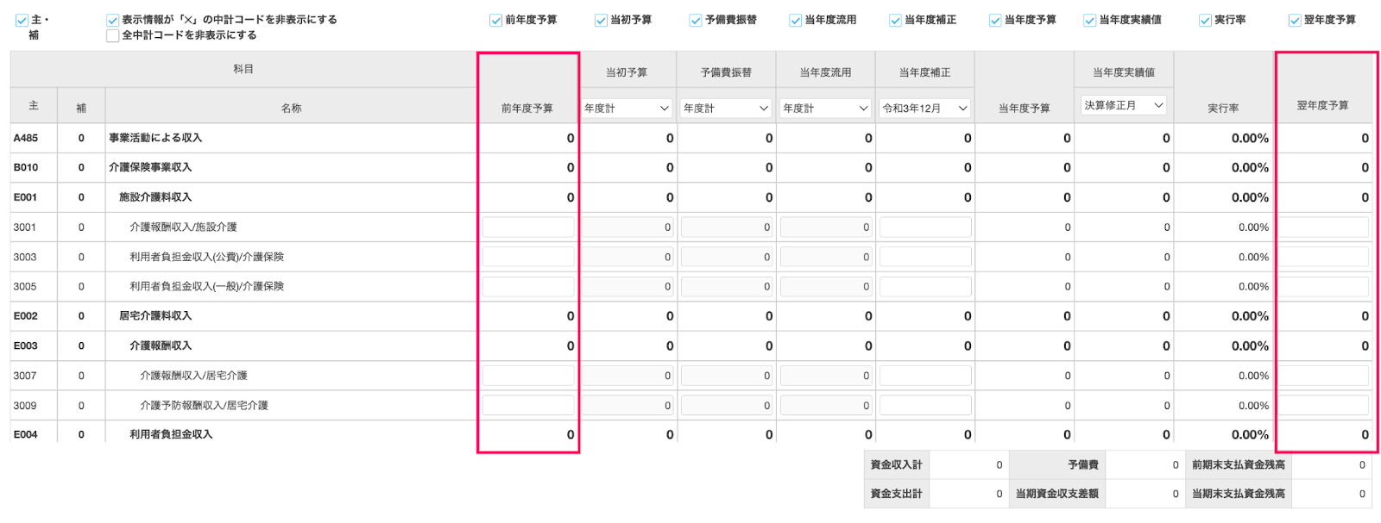Click 前期末支払資金残高 summary label
Screen dimensions: 1381x523
tap(1238, 464)
